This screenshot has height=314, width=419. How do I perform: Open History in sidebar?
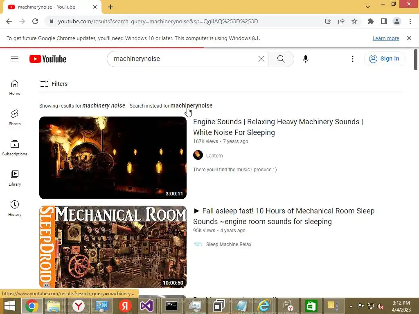(15, 209)
